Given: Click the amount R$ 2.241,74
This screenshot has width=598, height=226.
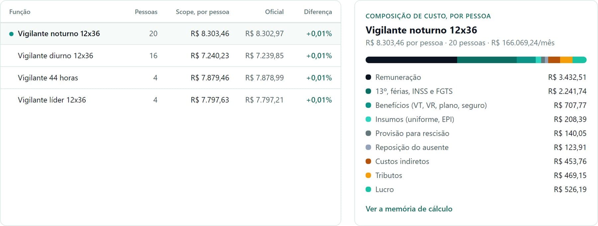Looking at the screenshot, I should coord(567,91).
